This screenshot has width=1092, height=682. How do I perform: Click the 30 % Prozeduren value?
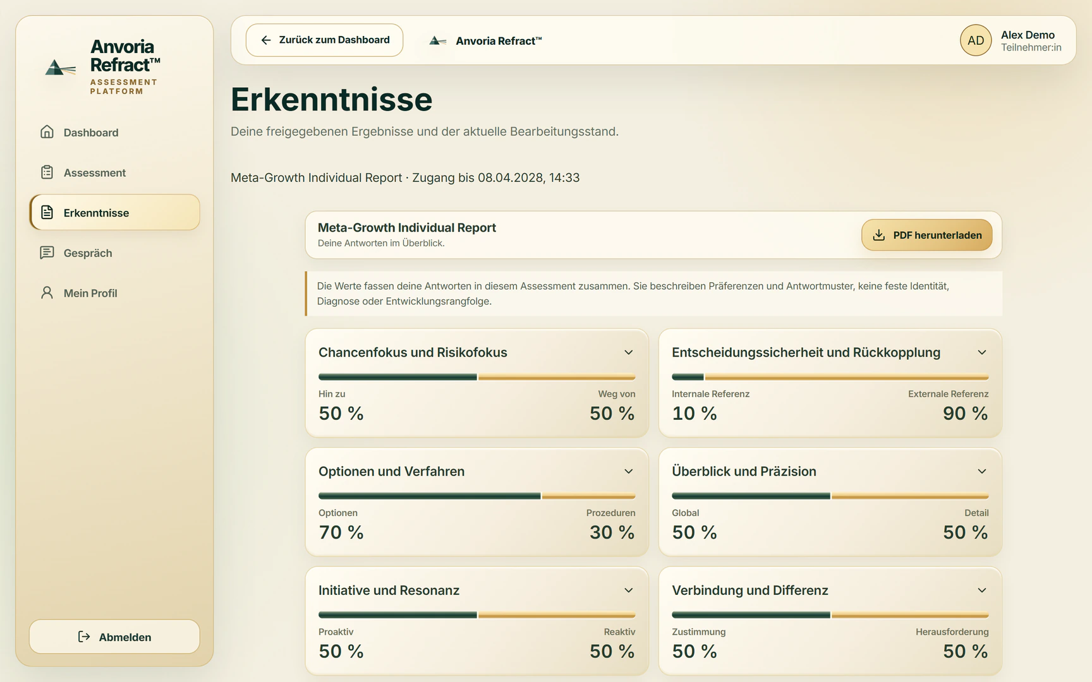(x=612, y=532)
